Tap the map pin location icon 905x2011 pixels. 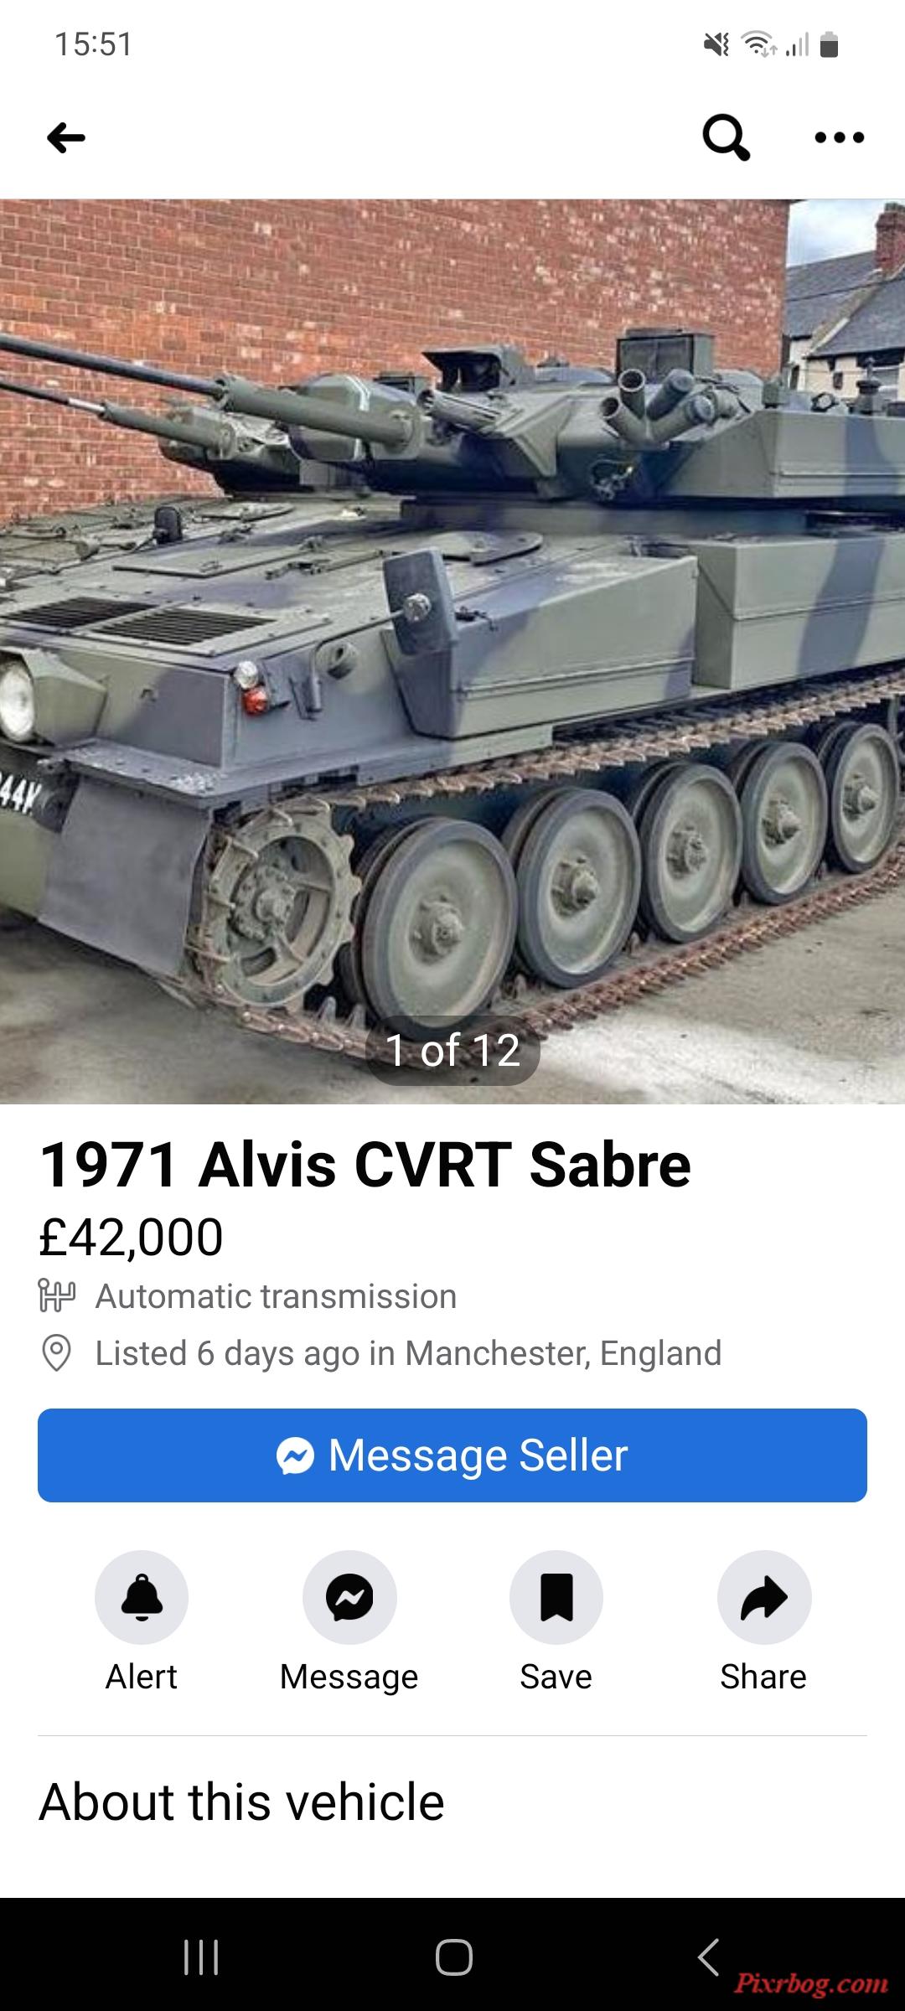(56, 1353)
